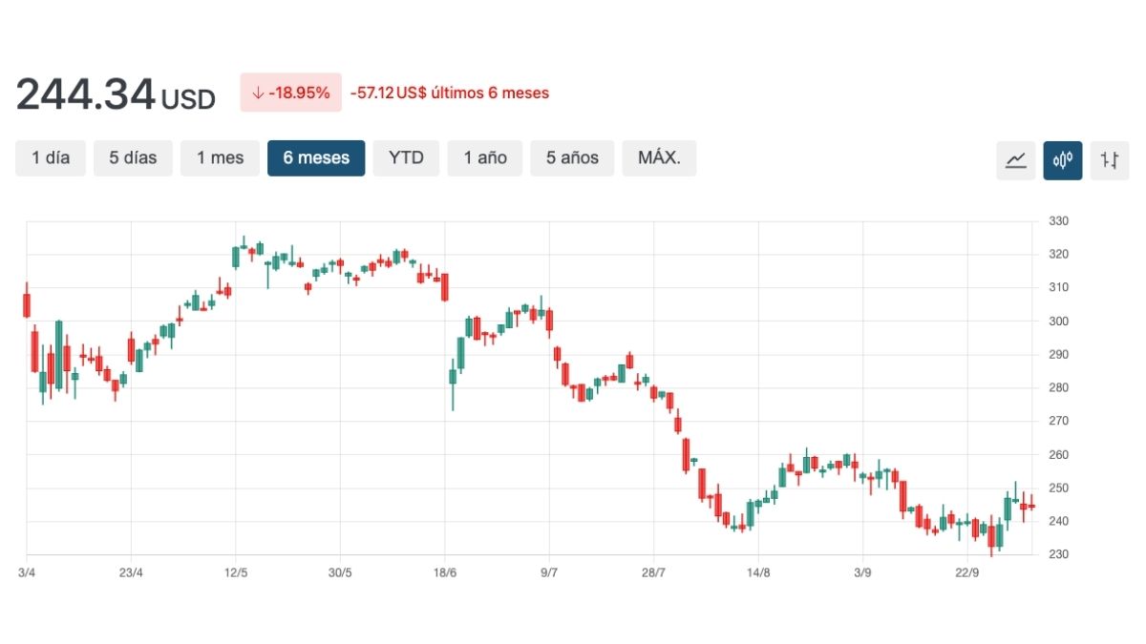Switch to the OHLC bar chart icon
This screenshot has height=644, width=1146.
(x=1109, y=159)
